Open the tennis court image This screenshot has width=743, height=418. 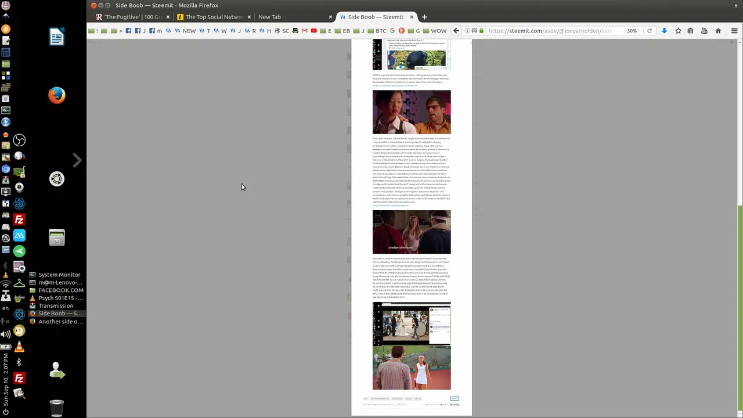pyautogui.click(x=412, y=368)
